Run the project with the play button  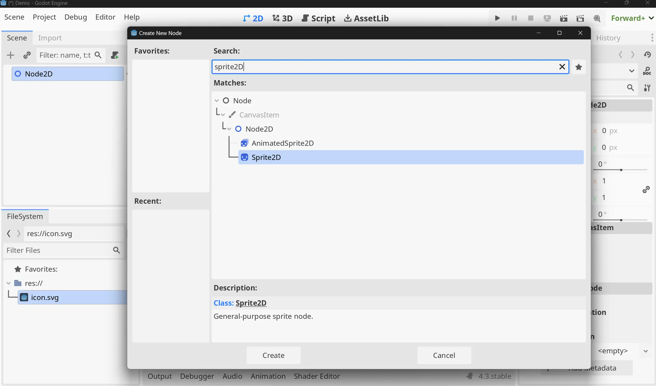tap(497, 18)
